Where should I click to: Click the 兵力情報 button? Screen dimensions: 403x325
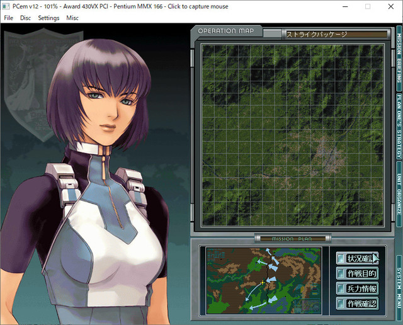[x=357, y=288]
